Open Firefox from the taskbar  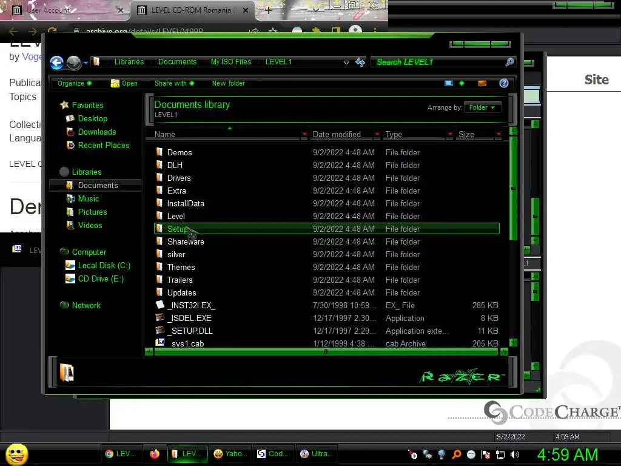[155, 454]
